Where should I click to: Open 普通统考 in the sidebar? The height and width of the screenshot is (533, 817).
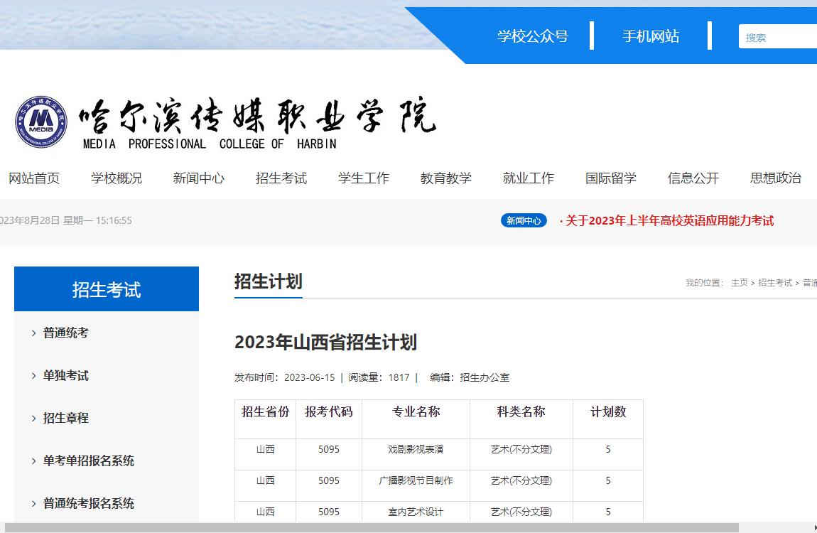[65, 333]
